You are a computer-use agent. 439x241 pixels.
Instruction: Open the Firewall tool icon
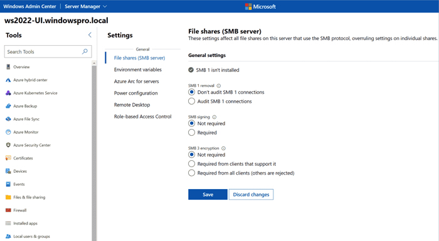pos(8,210)
